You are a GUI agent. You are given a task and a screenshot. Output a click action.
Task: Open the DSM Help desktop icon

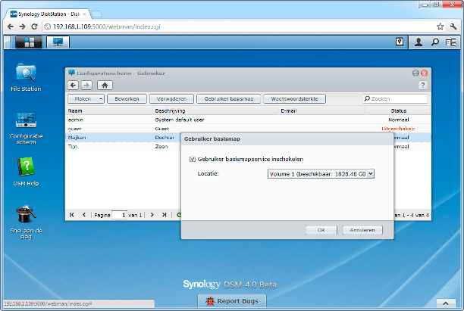click(x=26, y=172)
